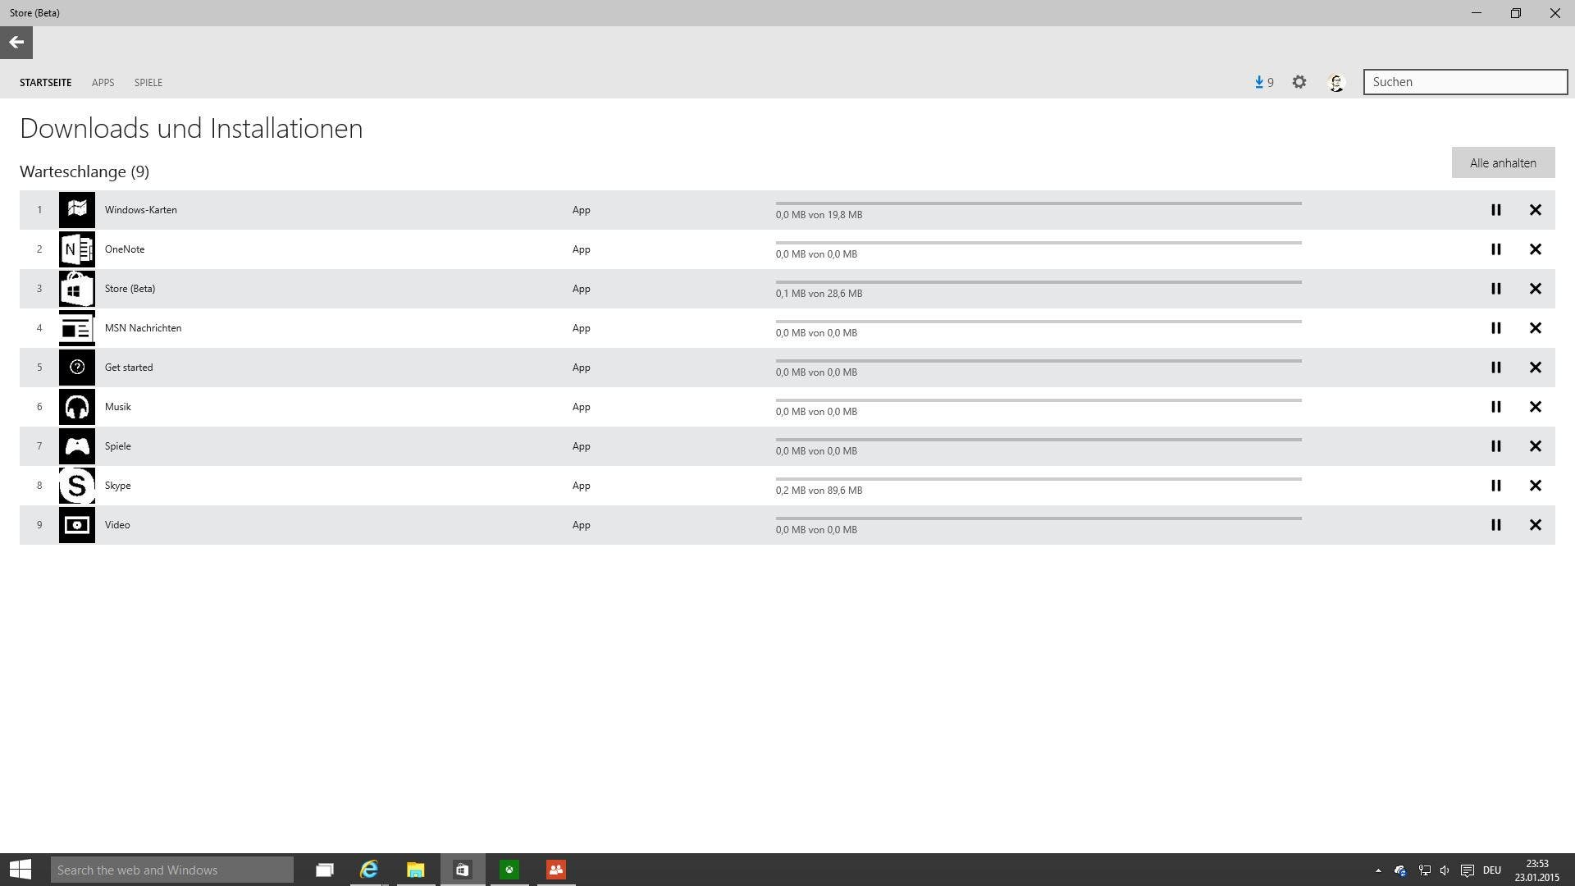Switch to the Apps tab

[x=103, y=83]
